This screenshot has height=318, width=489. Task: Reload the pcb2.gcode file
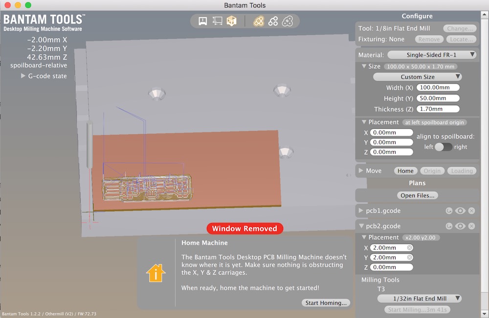tap(449, 226)
